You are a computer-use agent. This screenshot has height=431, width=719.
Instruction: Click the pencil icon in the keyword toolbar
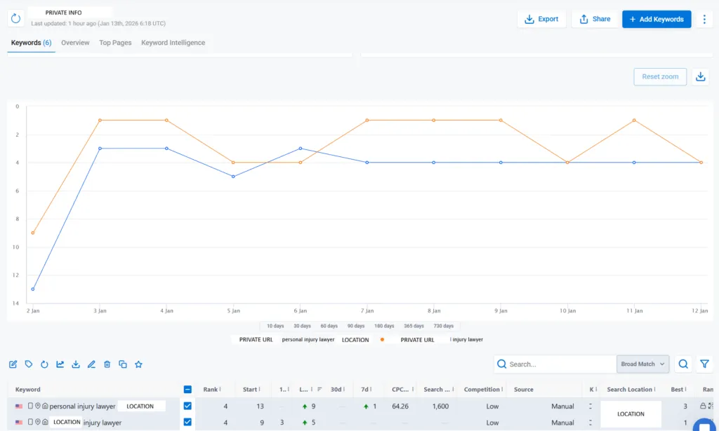coord(91,364)
